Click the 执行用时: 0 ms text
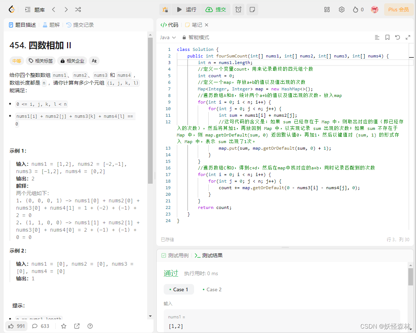The height and width of the screenshot is (333, 416). 201,274
